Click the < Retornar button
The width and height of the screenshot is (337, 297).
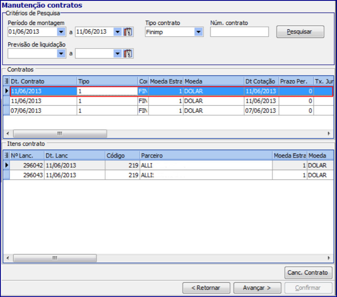[x=206, y=288]
